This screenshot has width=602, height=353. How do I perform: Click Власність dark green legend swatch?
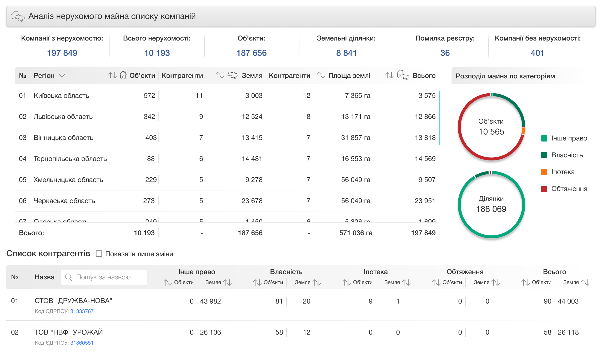544,155
